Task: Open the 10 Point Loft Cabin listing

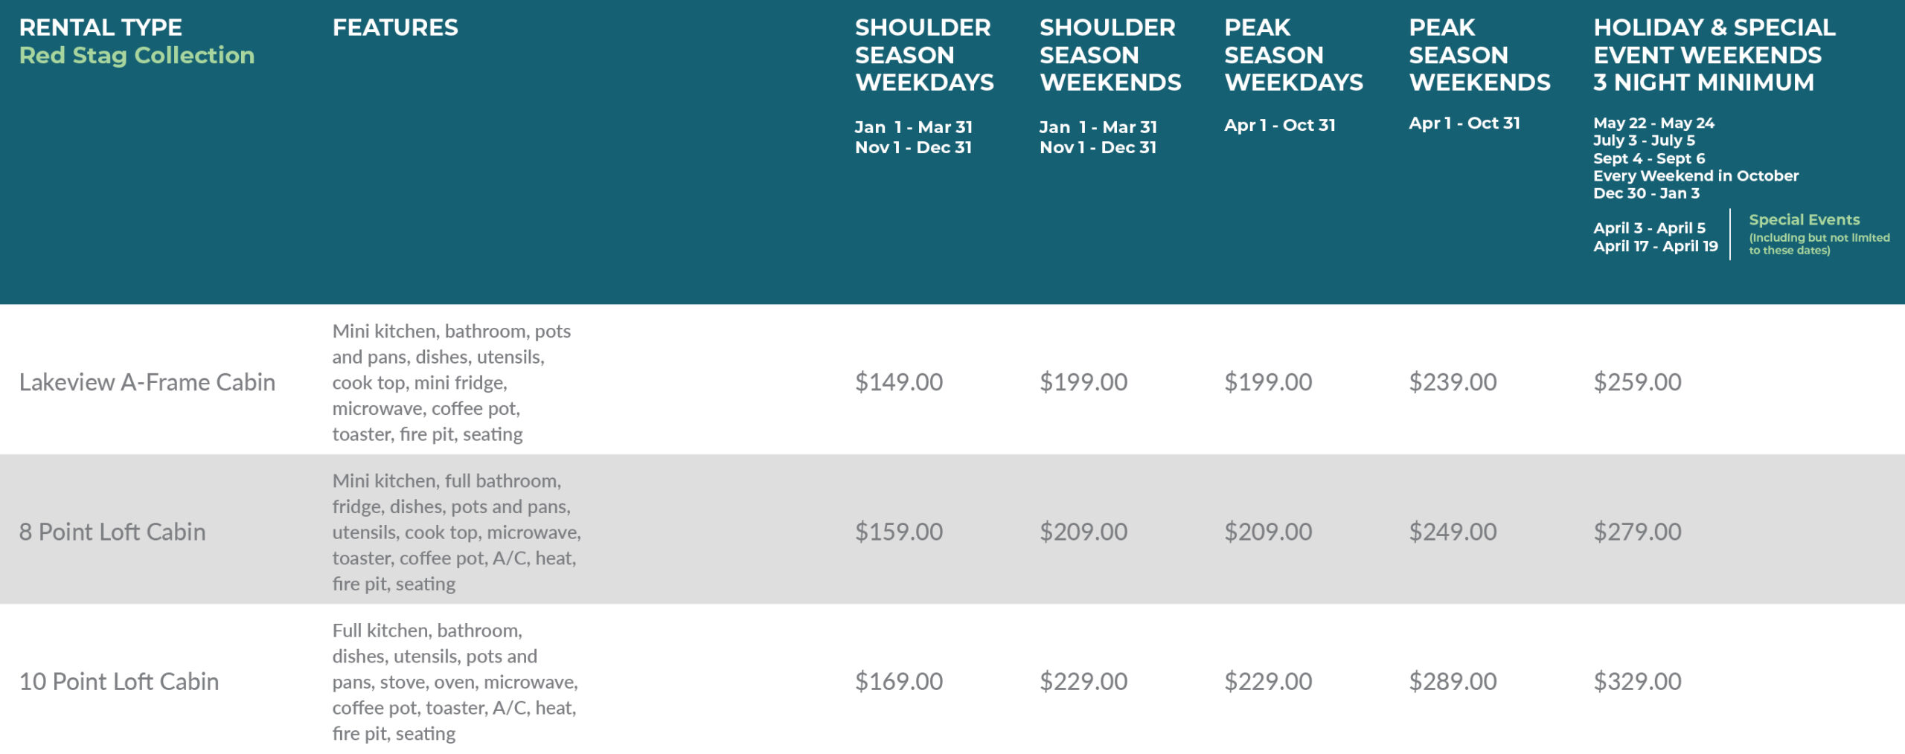Action: pos(119,681)
